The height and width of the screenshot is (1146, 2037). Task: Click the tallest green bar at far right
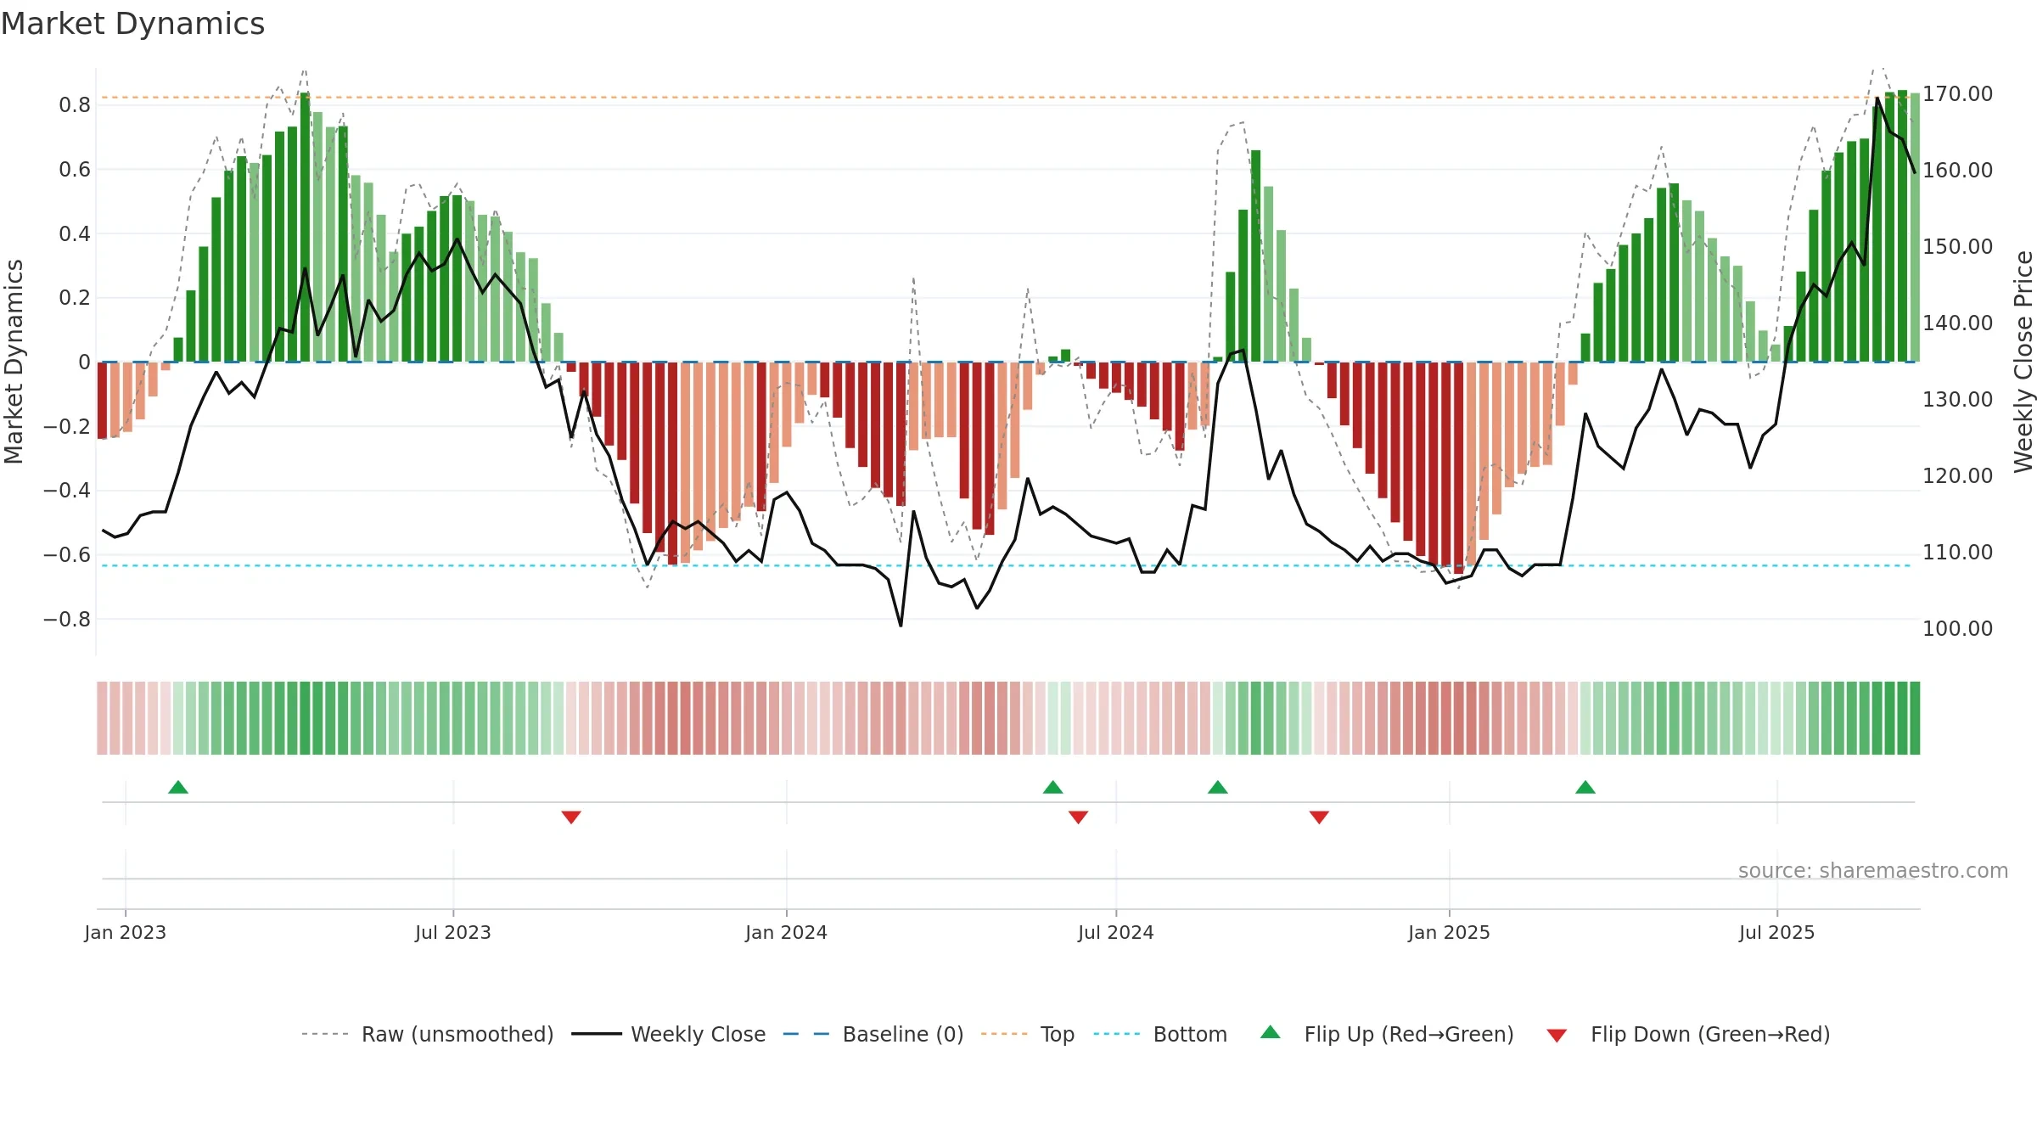pos(1902,226)
